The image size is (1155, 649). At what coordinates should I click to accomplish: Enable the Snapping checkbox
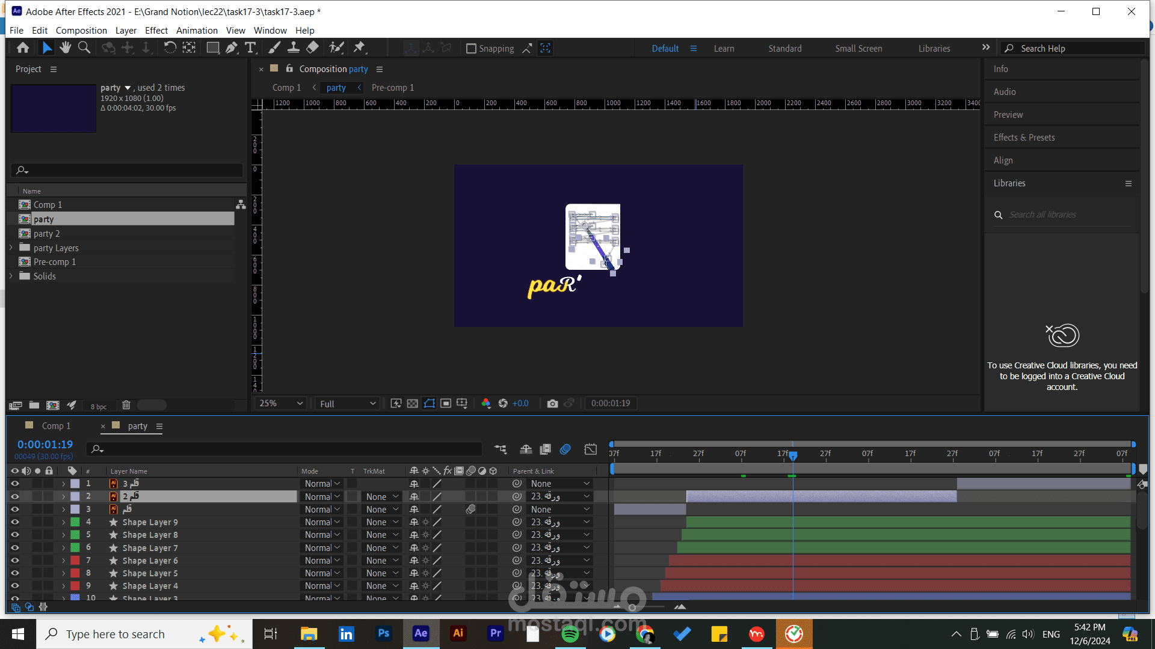coord(472,49)
